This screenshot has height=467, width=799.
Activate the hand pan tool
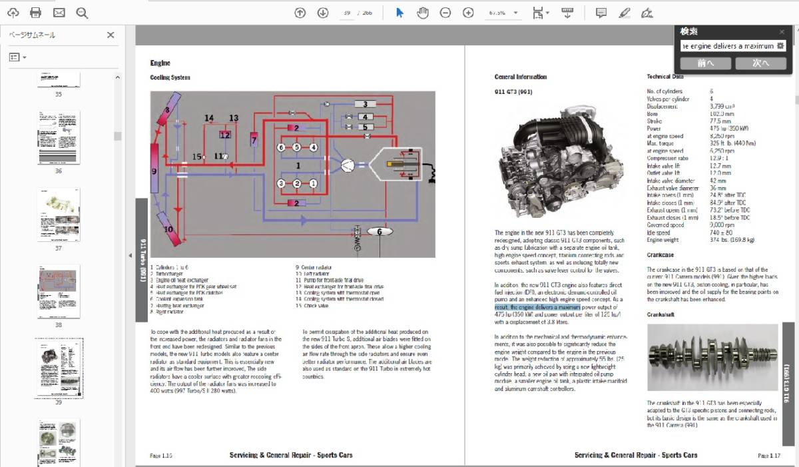click(x=422, y=13)
